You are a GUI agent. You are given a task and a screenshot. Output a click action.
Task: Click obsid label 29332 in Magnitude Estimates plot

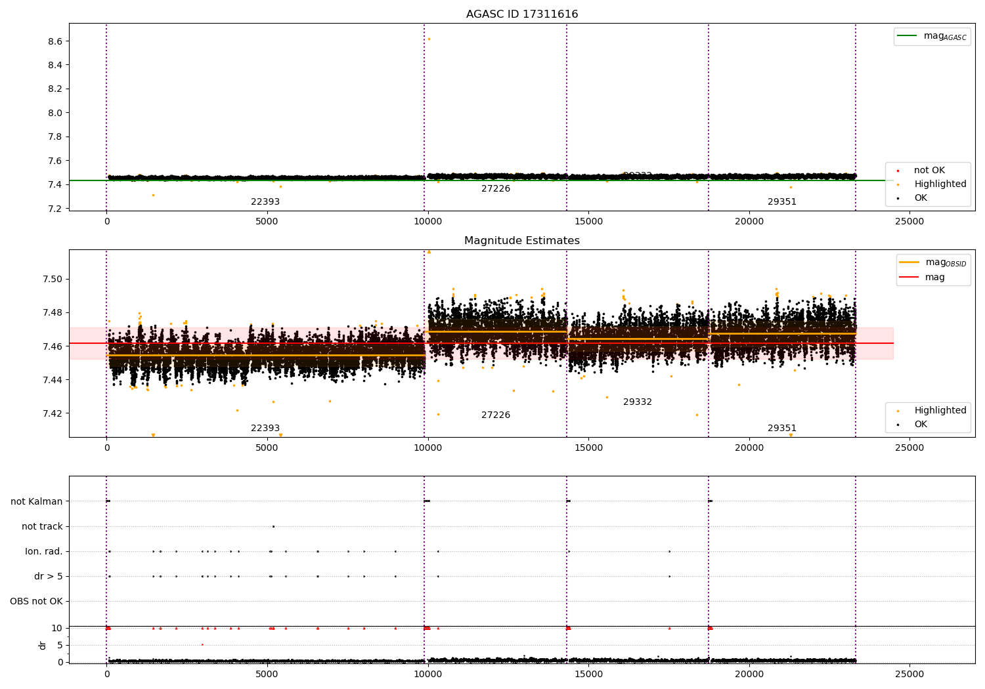coord(638,402)
